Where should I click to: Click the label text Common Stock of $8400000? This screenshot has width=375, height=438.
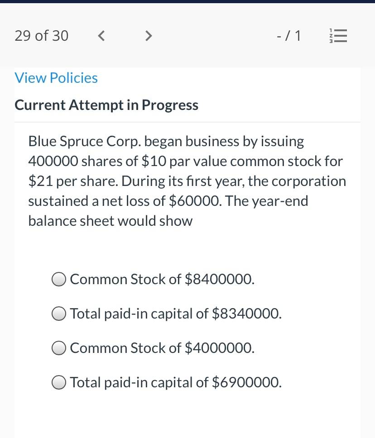click(x=162, y=279)
